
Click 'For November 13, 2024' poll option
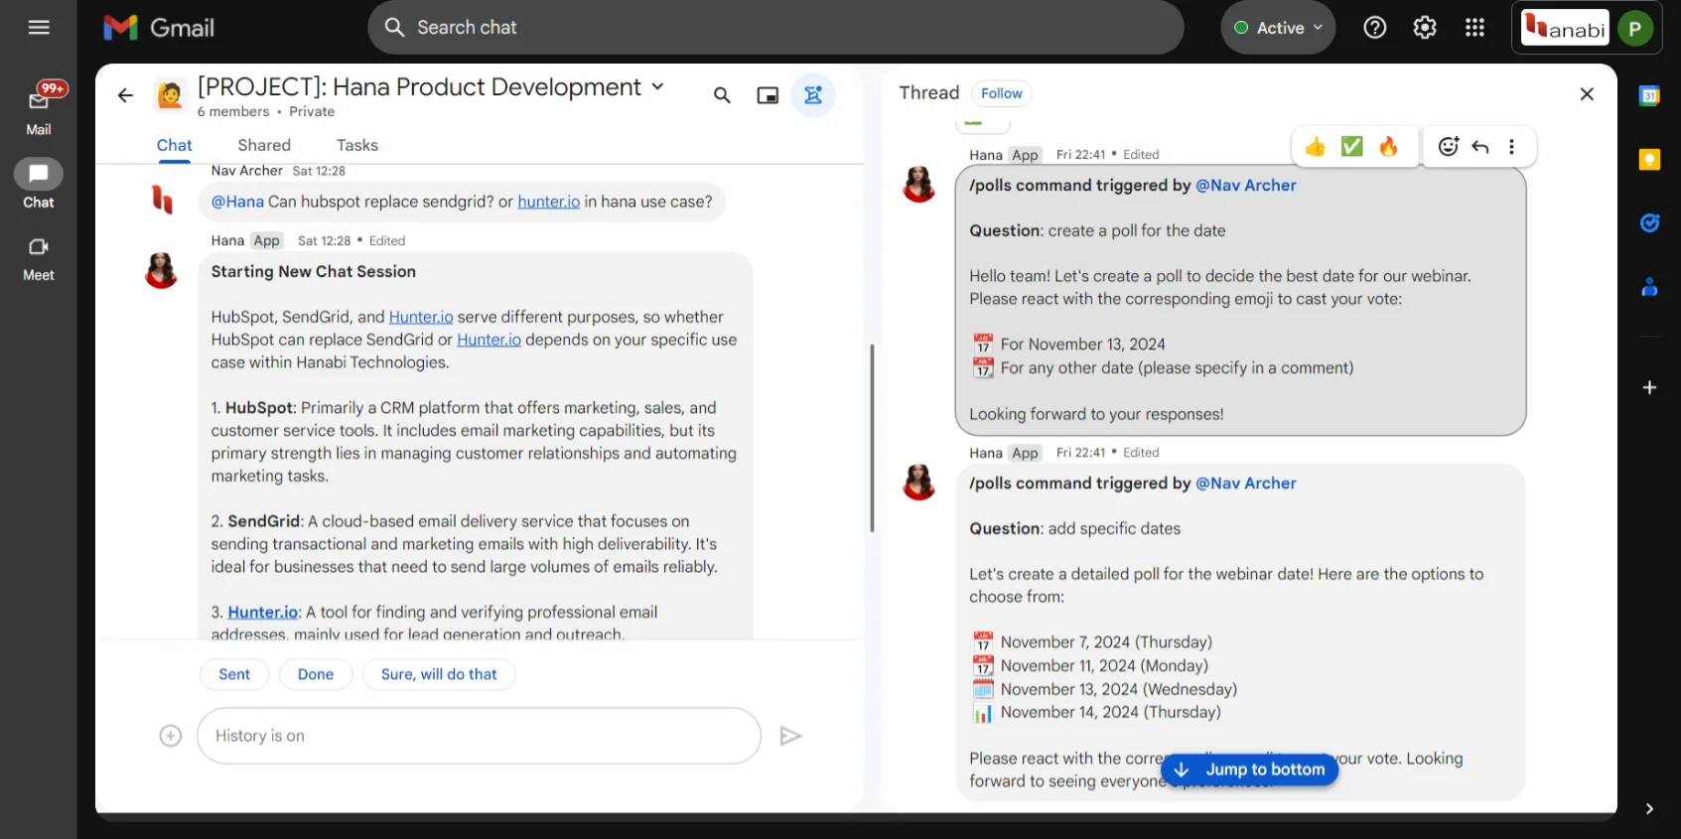1083,345
